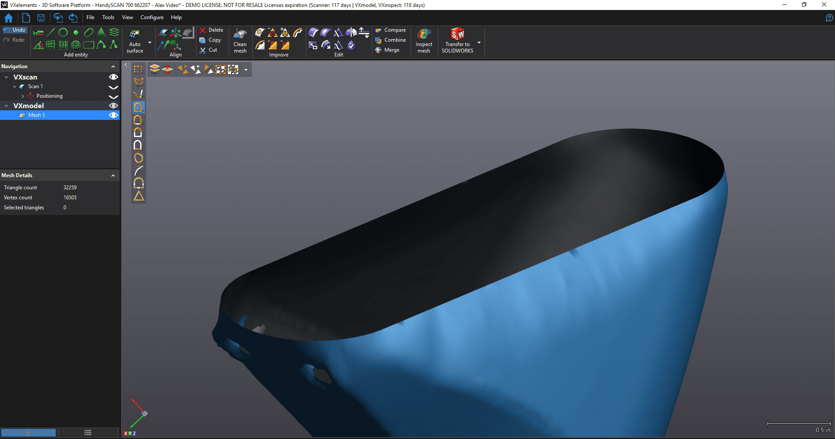Run the Clean mesh tool
Image resolution: width=835 pixels, height=439 pixels.
pyautogui.click(x=240, y=41)
